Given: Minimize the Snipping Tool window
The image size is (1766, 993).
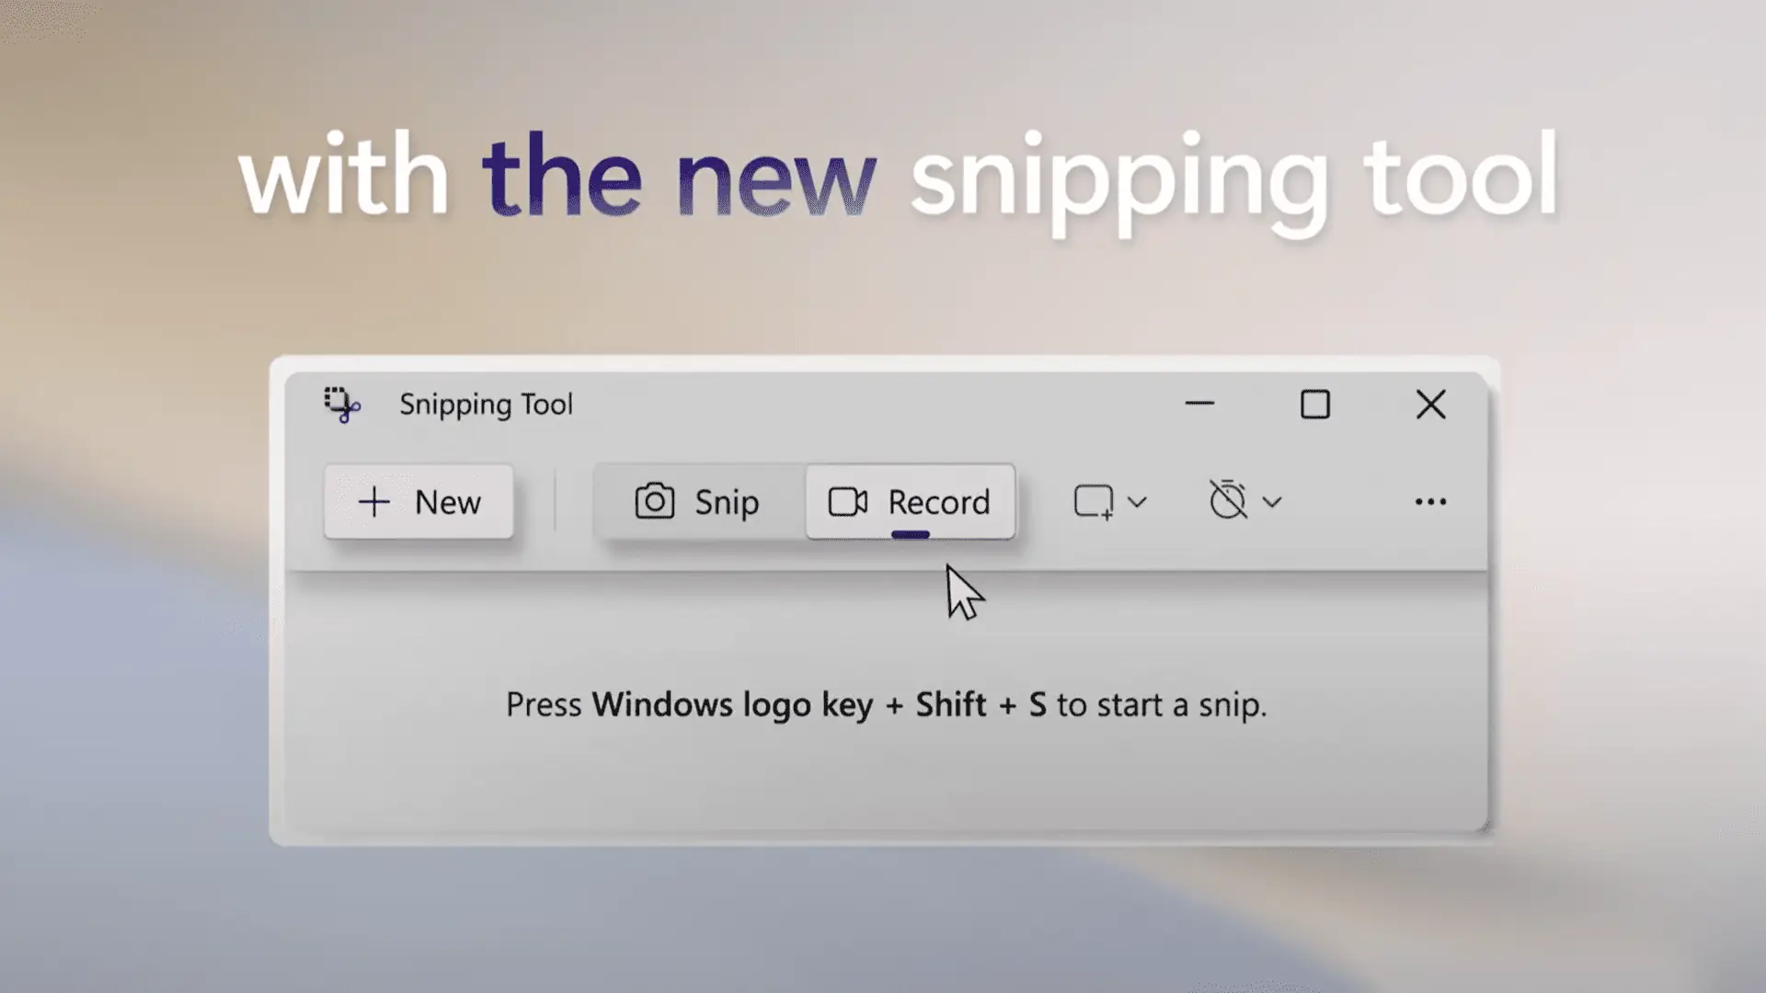Looking at the screenshot, I should coord(1199,403).
